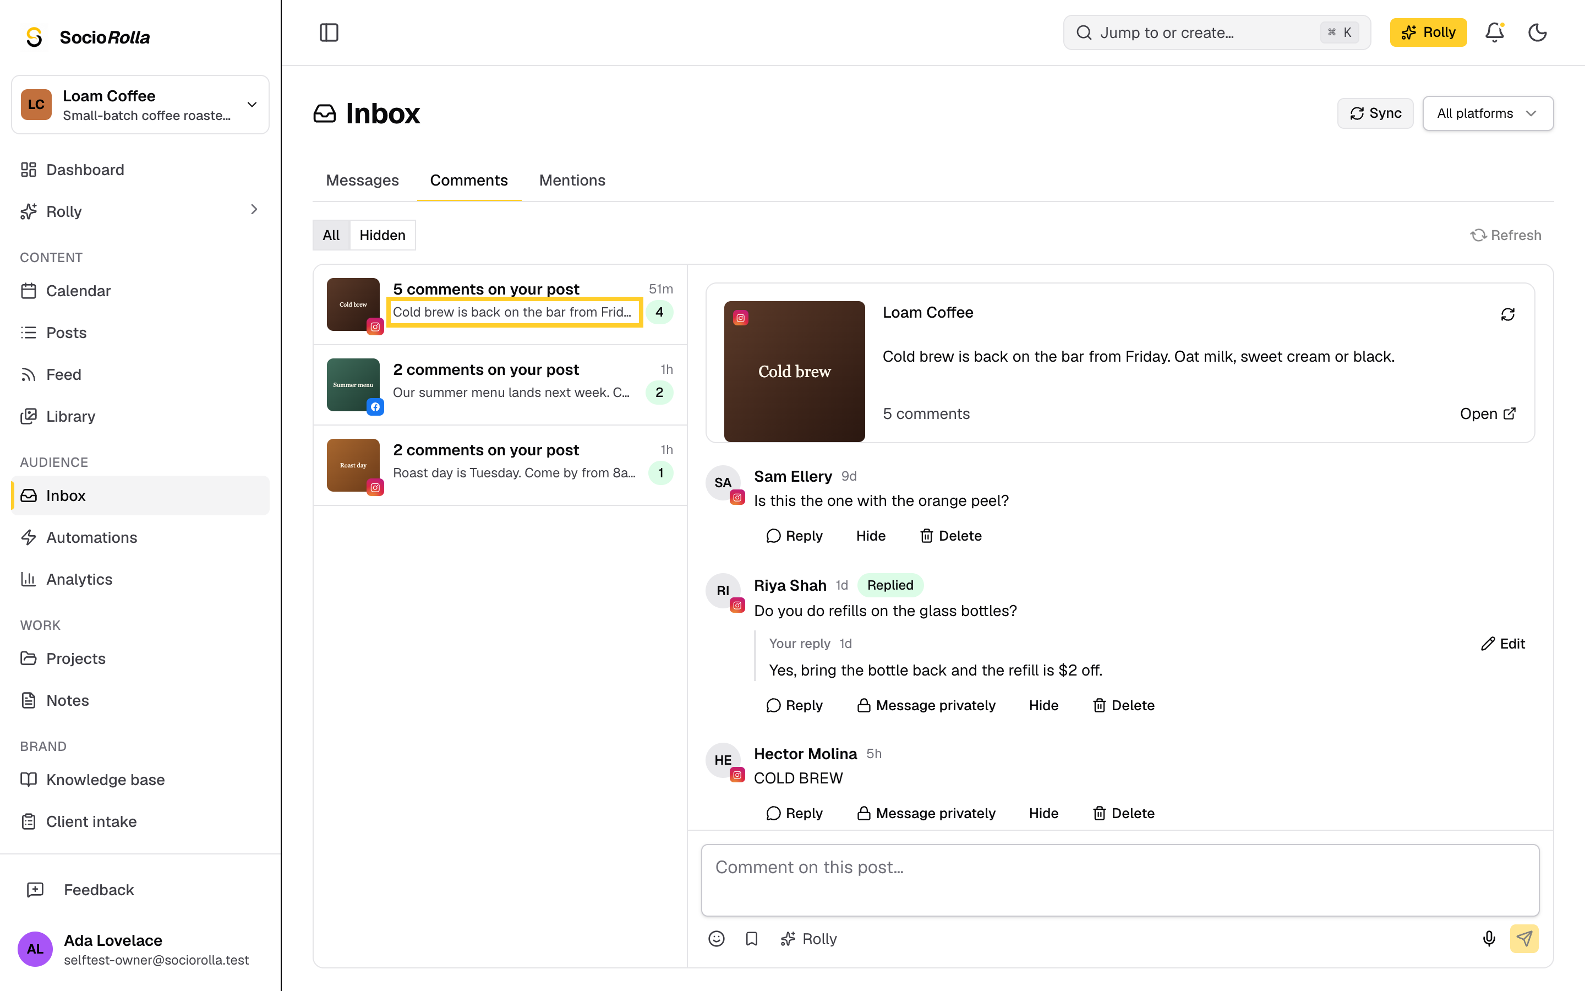Hide Hector Molina's comment
The image size is (1585, 991).
pos(1043,813)
